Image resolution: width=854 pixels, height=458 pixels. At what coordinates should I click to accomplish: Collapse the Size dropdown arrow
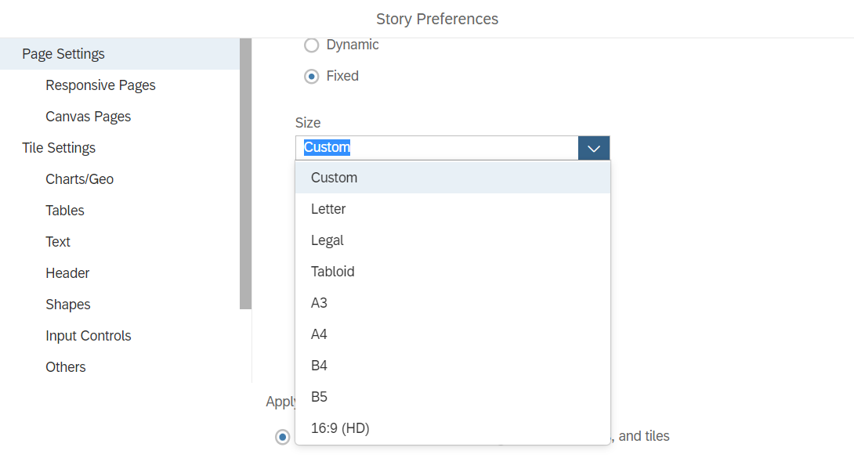(594, 148)
